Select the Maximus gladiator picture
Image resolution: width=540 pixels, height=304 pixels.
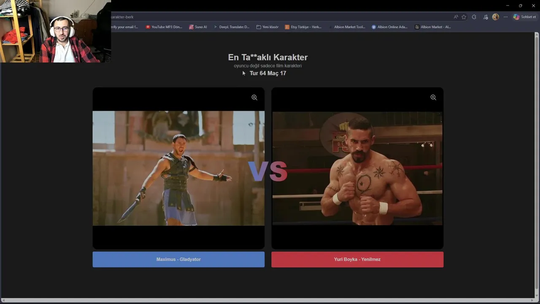tap(178, 168)
